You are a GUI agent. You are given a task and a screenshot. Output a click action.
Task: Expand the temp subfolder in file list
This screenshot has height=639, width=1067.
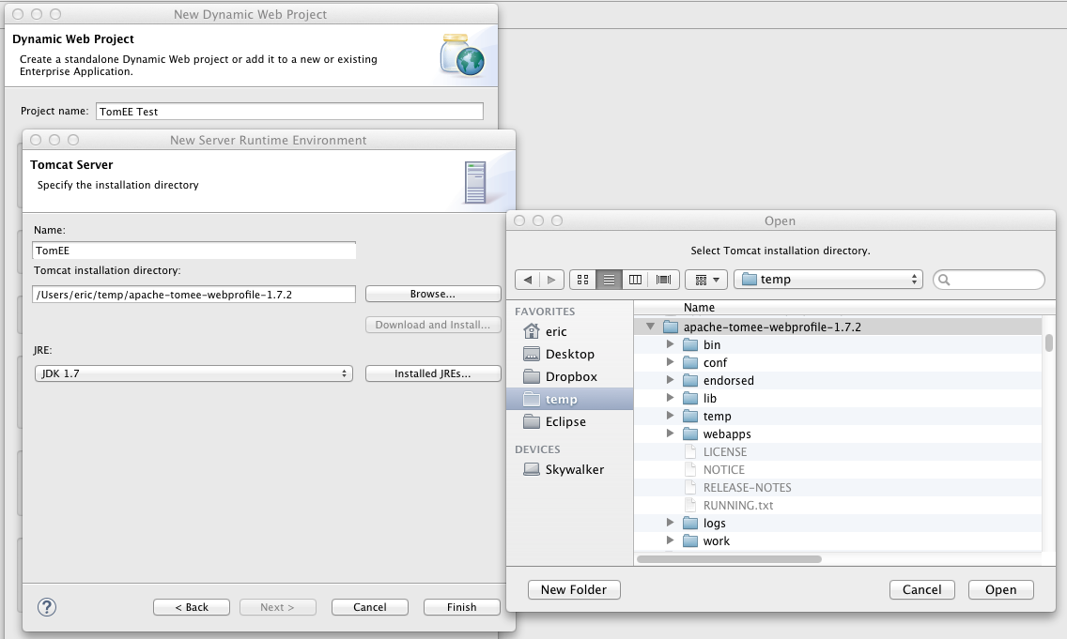[x=671, y=416]
